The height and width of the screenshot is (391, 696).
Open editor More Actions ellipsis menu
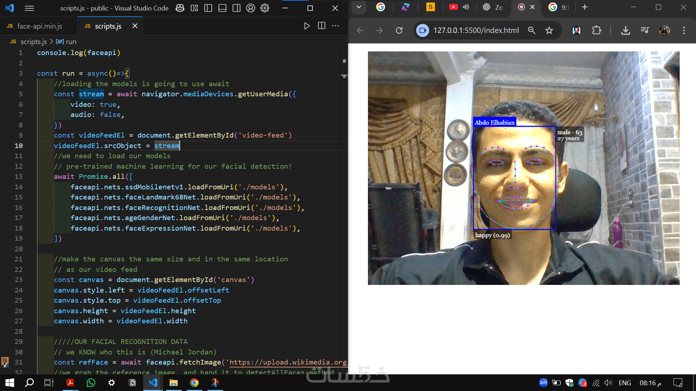point(336,26)
